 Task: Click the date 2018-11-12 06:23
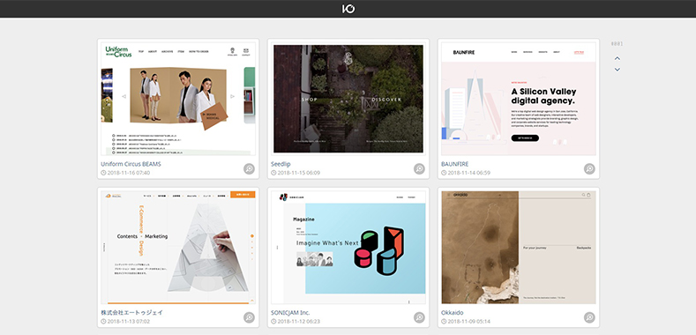pyautogui.click(x=298, y=321)
